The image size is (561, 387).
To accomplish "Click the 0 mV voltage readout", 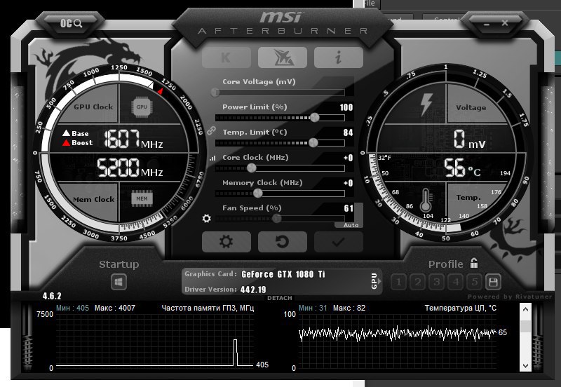I will pyautogui.click(x=469, y=140).
